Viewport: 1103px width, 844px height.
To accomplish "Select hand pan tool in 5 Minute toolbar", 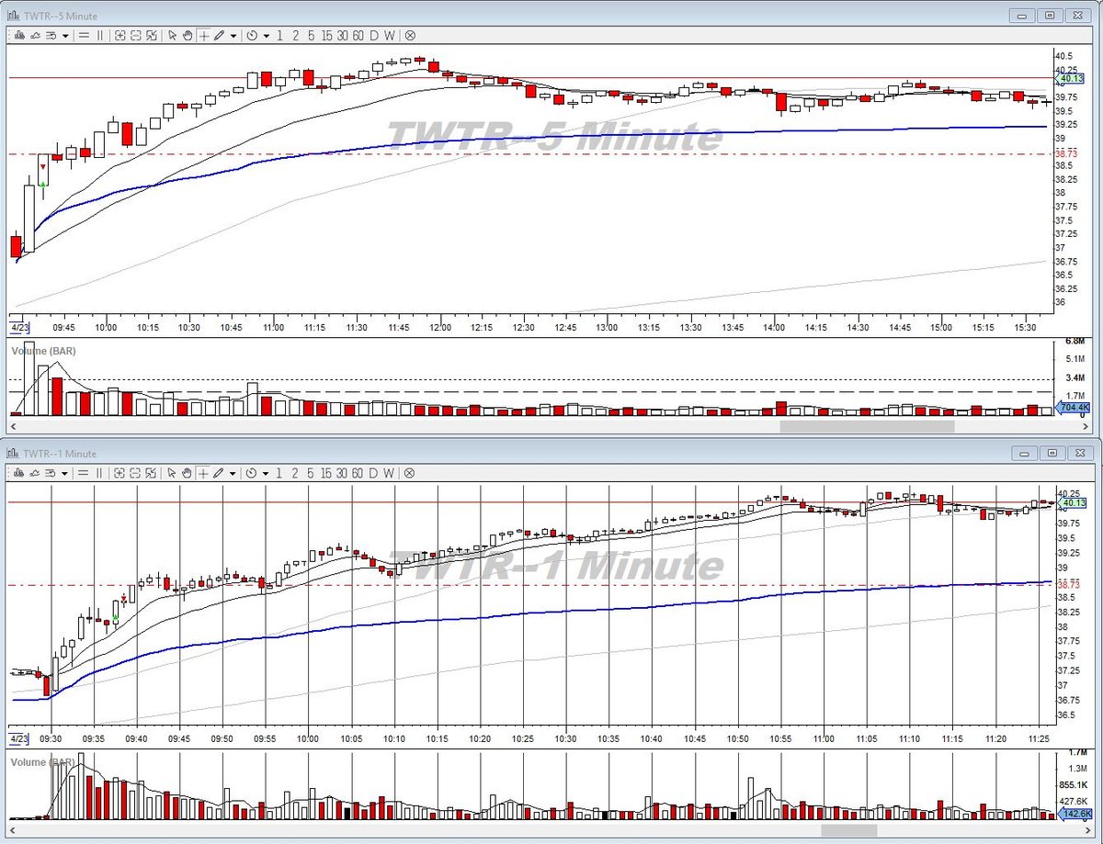I will [x=188, y=35].
